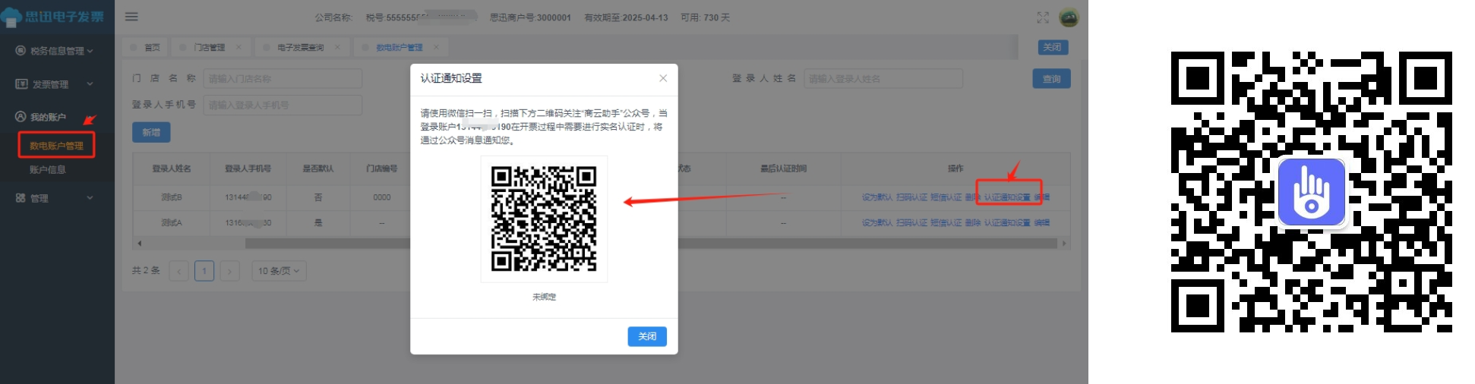Click the 关闭 button at top right

pyautogui.click(x=1053, y=47)
